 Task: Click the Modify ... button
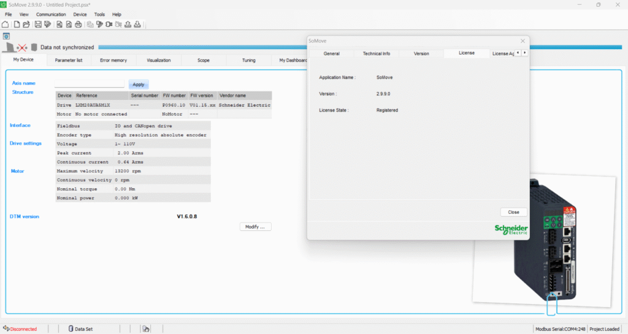coord(255,227)
